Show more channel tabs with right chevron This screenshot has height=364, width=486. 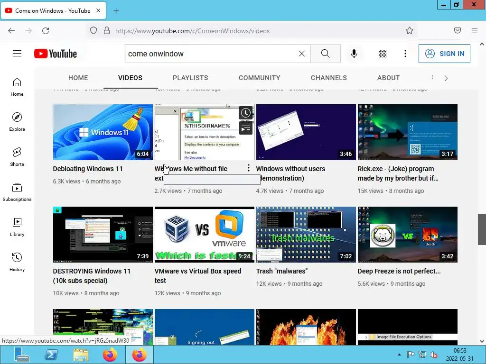tap(446, 78)
